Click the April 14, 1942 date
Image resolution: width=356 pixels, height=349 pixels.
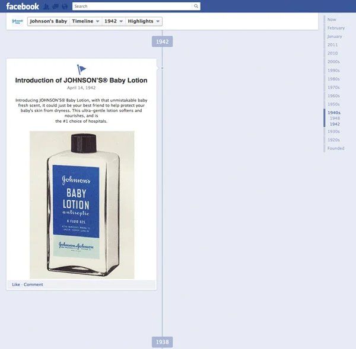(81, 88)
